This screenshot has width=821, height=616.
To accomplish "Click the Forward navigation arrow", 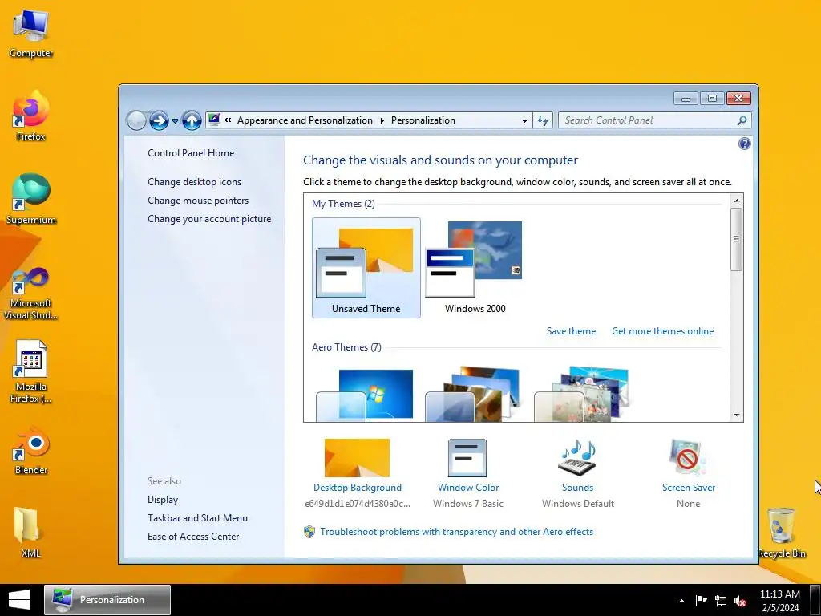I will [159, 120].
